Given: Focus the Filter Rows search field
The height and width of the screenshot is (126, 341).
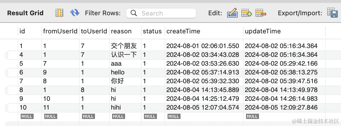Looking at the screenshot, I should 161,13.
